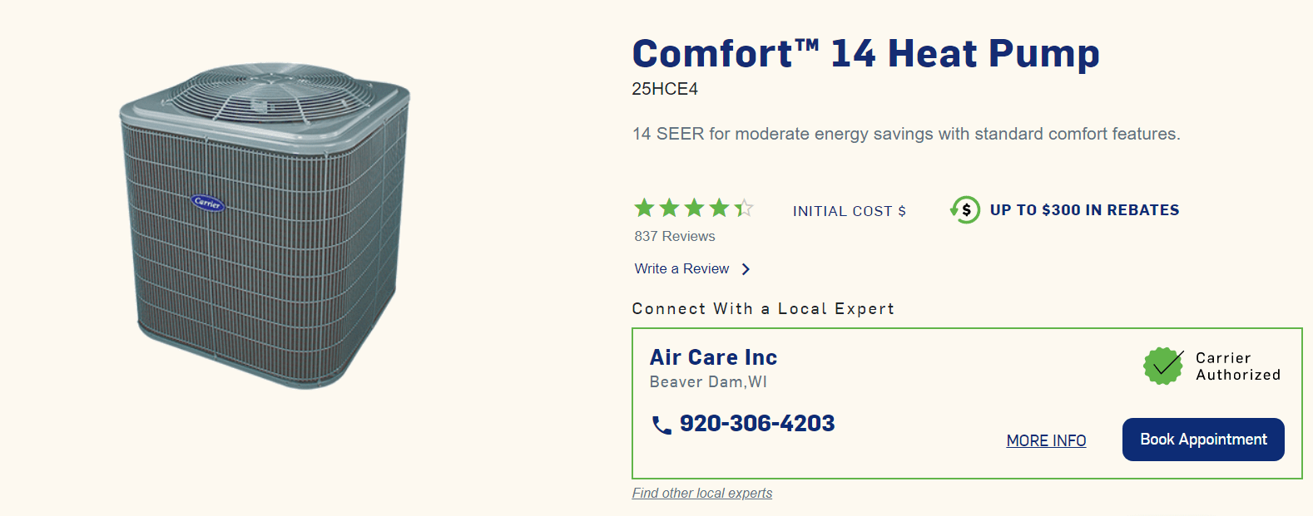Screen dimensions: 1313x516
Task: Select the Air Care Inc dealer name
Action: click(x=713, y=357)
